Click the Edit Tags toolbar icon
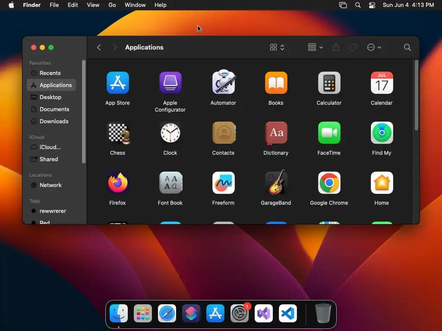 [x=353, y=47]
